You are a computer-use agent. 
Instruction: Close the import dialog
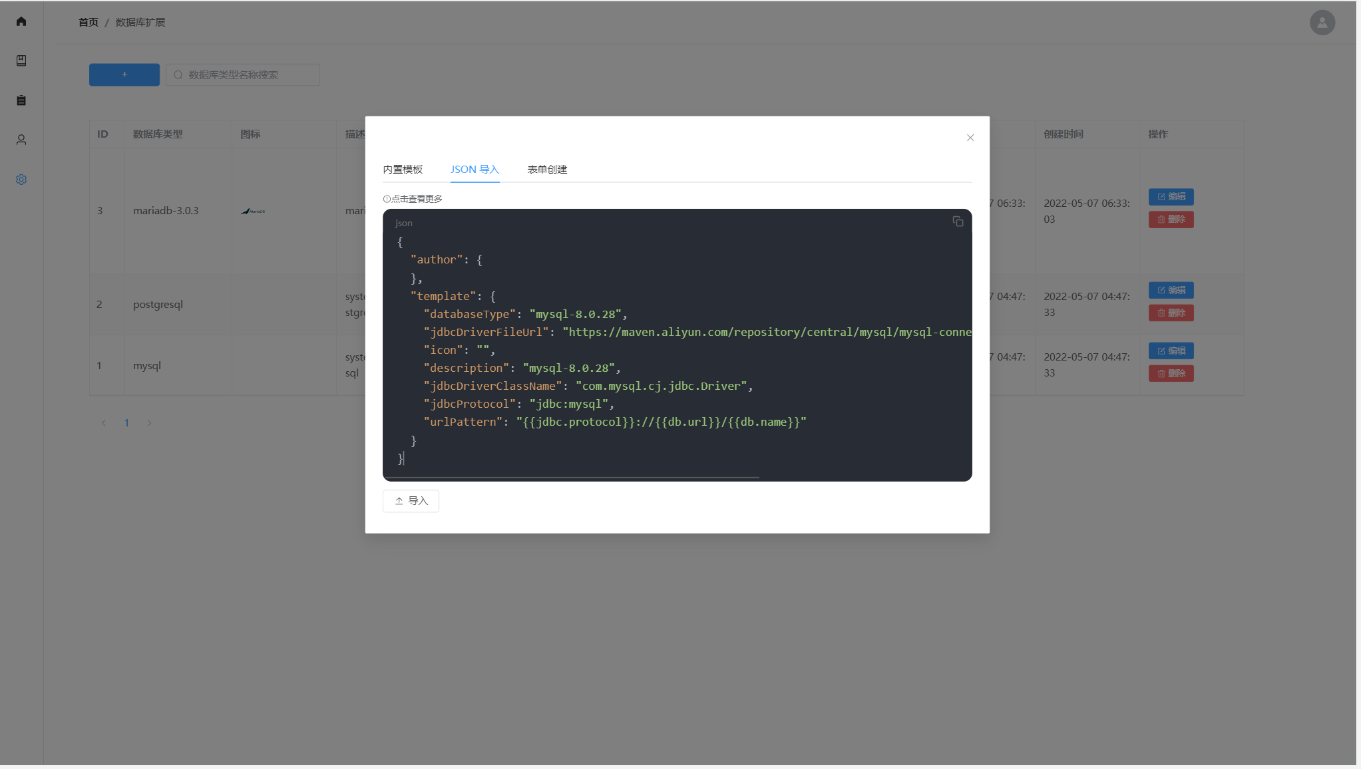point(970,138)
